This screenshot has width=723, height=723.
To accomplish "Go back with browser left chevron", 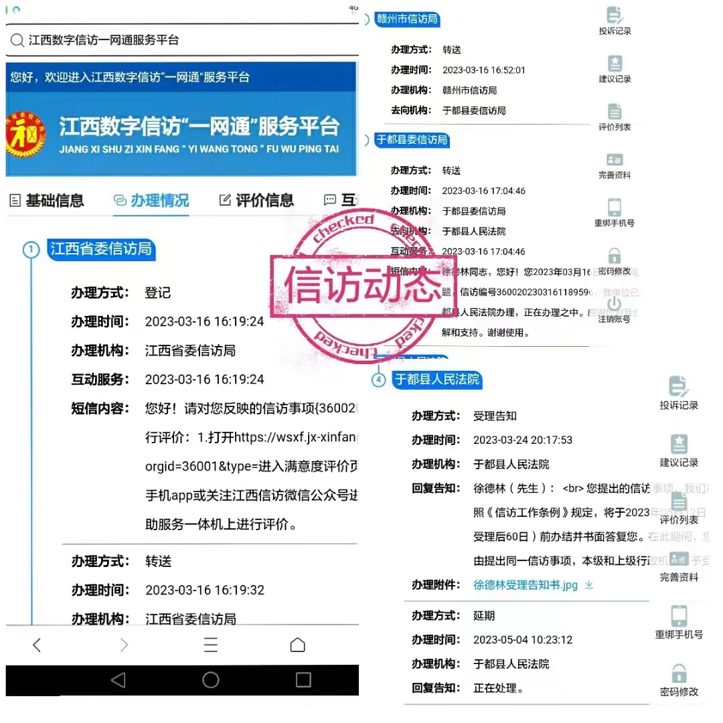I will (37, 645).
